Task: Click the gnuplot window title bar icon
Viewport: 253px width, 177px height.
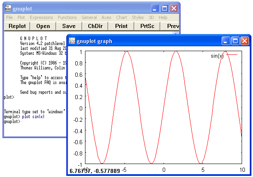Action: coord(8,8)
